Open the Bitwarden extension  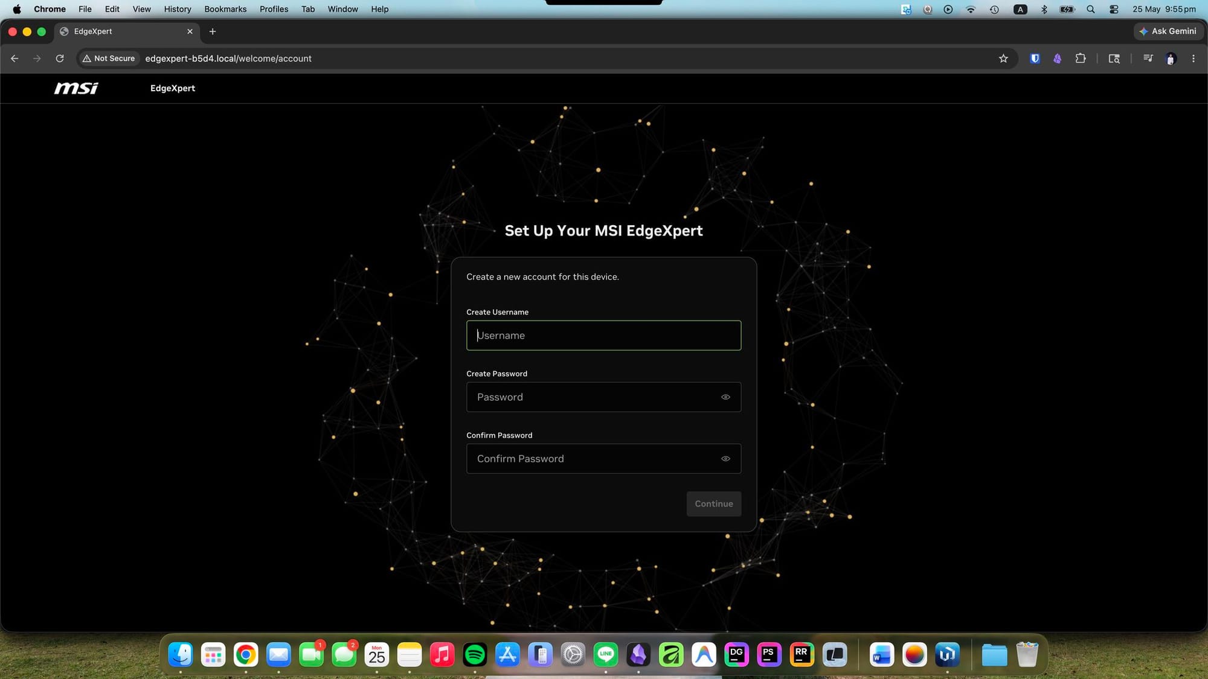pyautogui.click(x=1035, y=59)
